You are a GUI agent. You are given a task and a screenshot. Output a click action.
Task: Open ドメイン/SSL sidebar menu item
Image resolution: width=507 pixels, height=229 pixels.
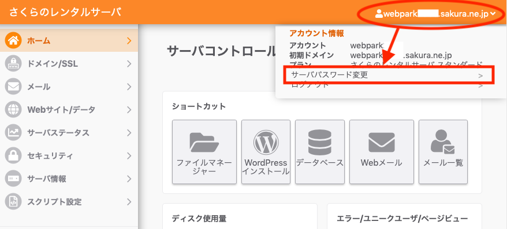pyautogui.click(x=69, y=64)
